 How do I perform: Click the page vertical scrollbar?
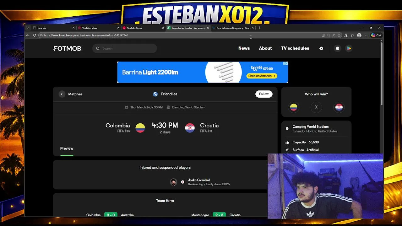(382, 74)
